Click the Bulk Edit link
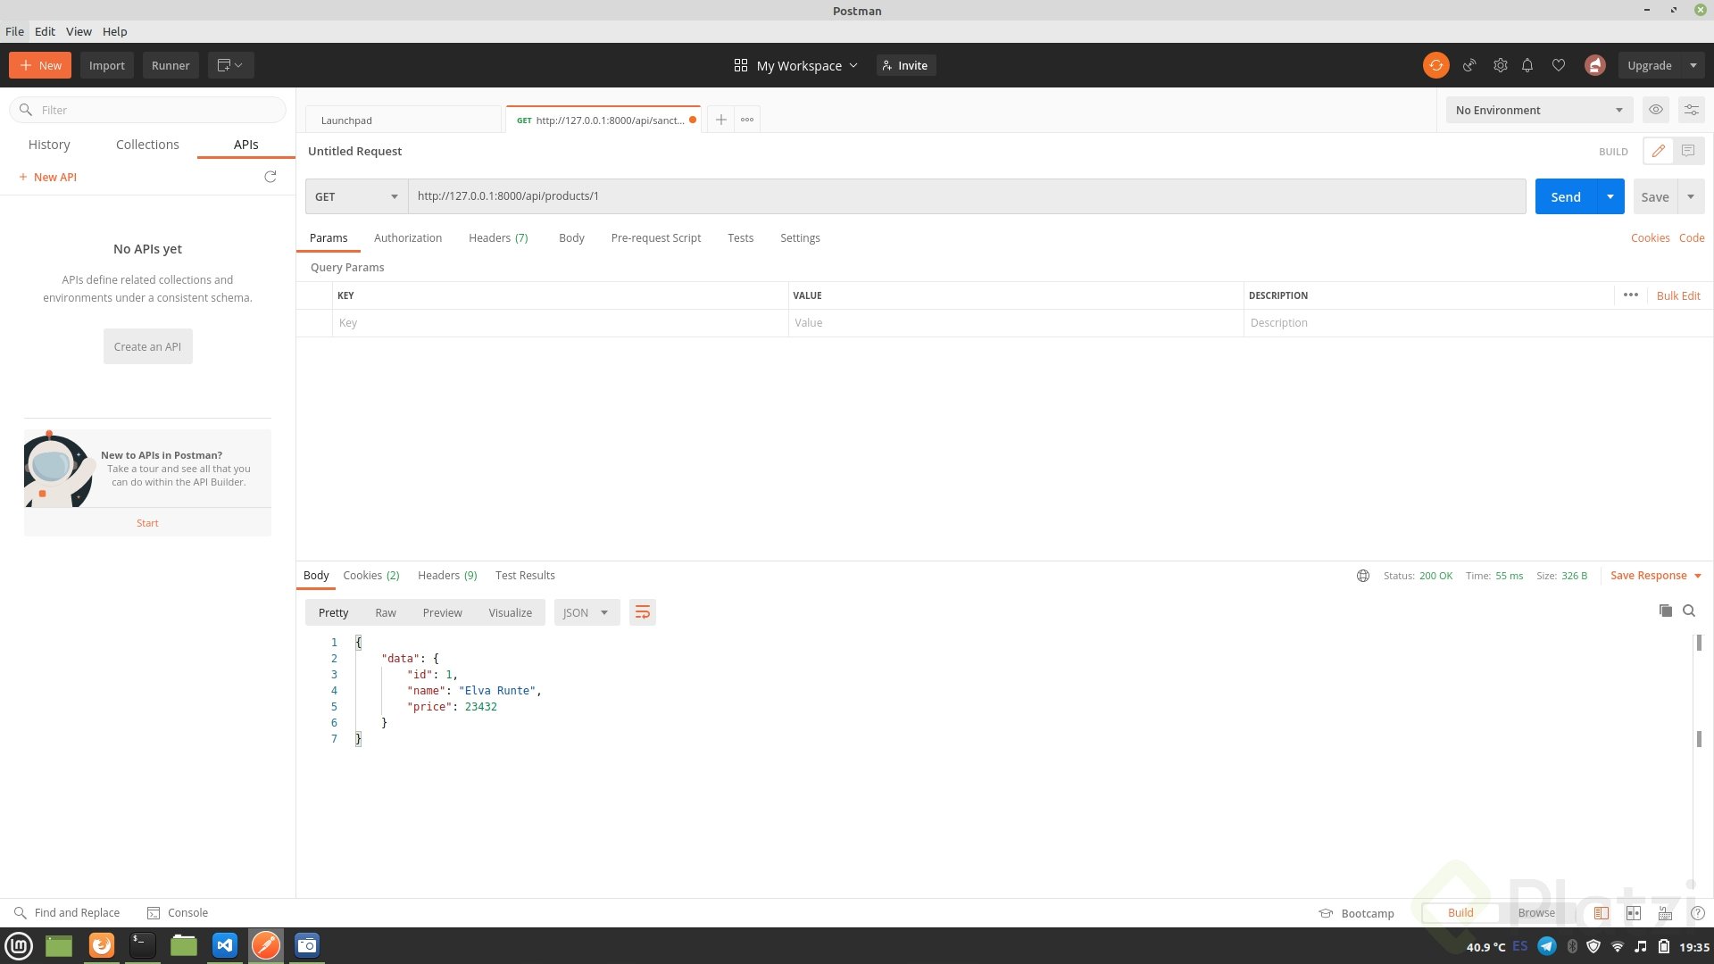The height and width of the screenshot is (964, 1714). (1677, 295)
